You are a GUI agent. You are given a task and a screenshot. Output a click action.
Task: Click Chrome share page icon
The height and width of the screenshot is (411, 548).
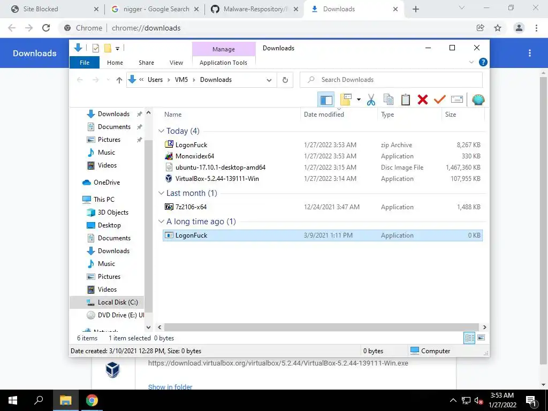click(481, 28)
